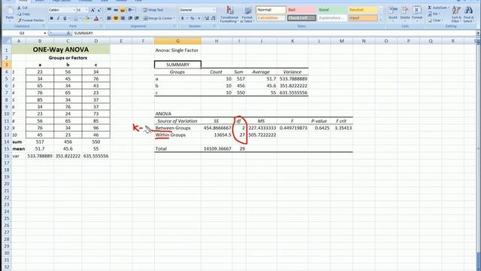
Task: Apply percent style format
Action: tap(192, 18)
